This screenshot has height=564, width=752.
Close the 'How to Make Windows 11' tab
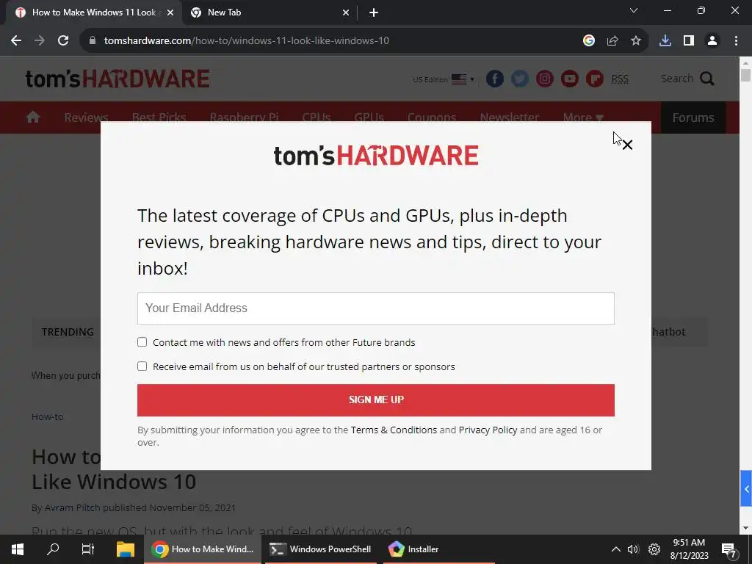[x=170, y=12]
